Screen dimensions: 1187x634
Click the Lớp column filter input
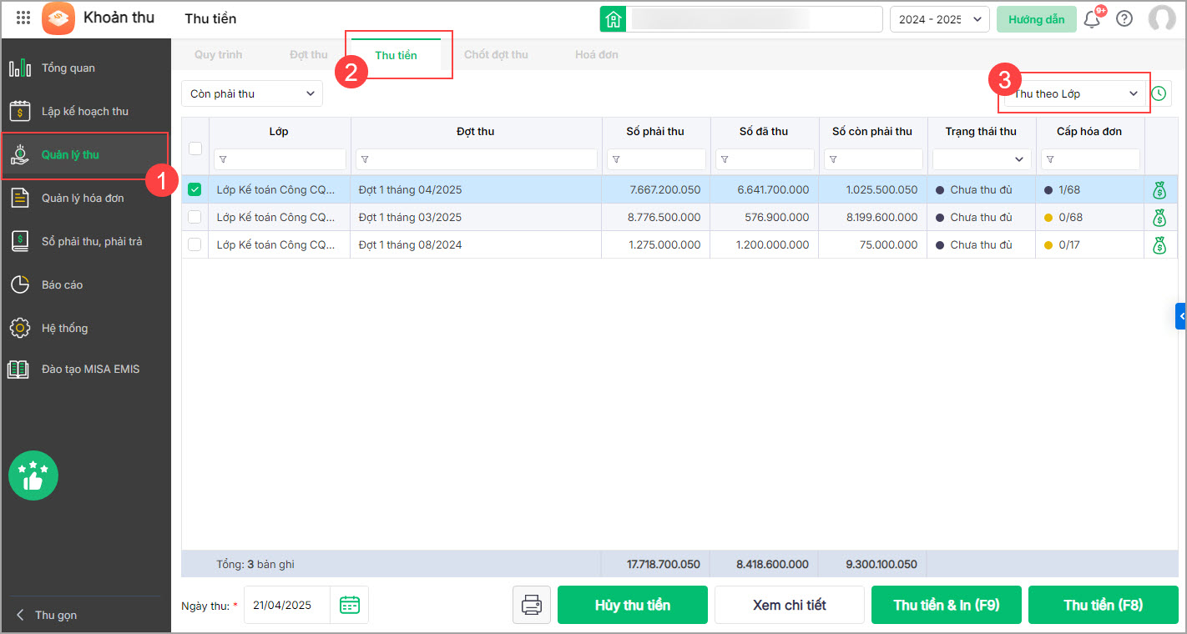[280, 159]
